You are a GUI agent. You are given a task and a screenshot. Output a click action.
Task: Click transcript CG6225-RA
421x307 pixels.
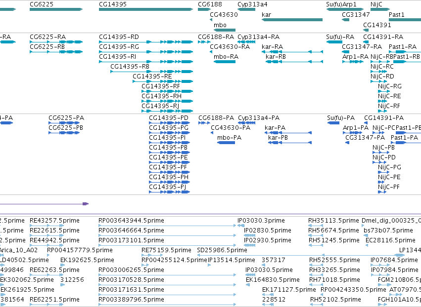48,37
